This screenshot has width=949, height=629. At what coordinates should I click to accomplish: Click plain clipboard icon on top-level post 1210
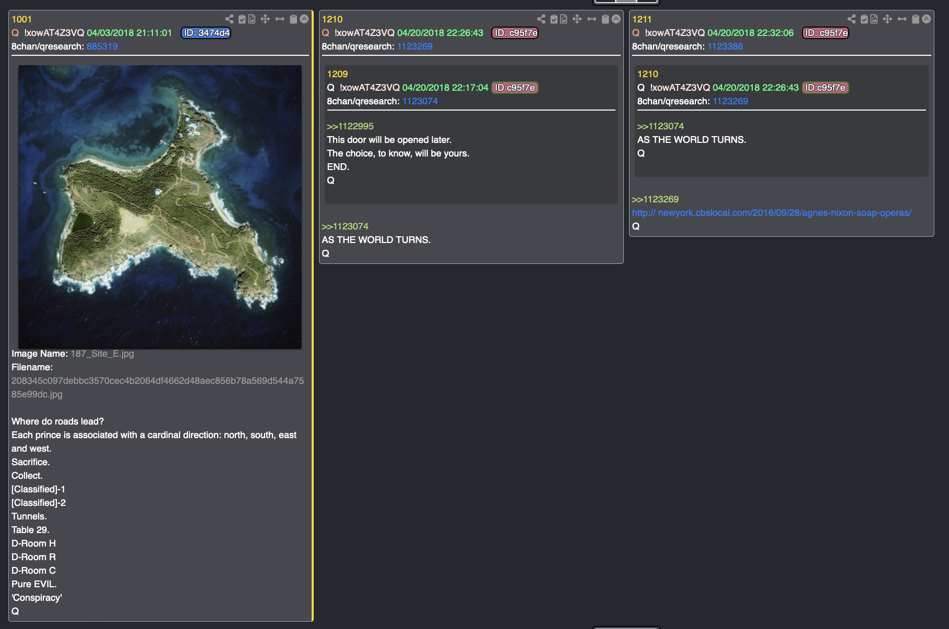(x=605, y=19)
